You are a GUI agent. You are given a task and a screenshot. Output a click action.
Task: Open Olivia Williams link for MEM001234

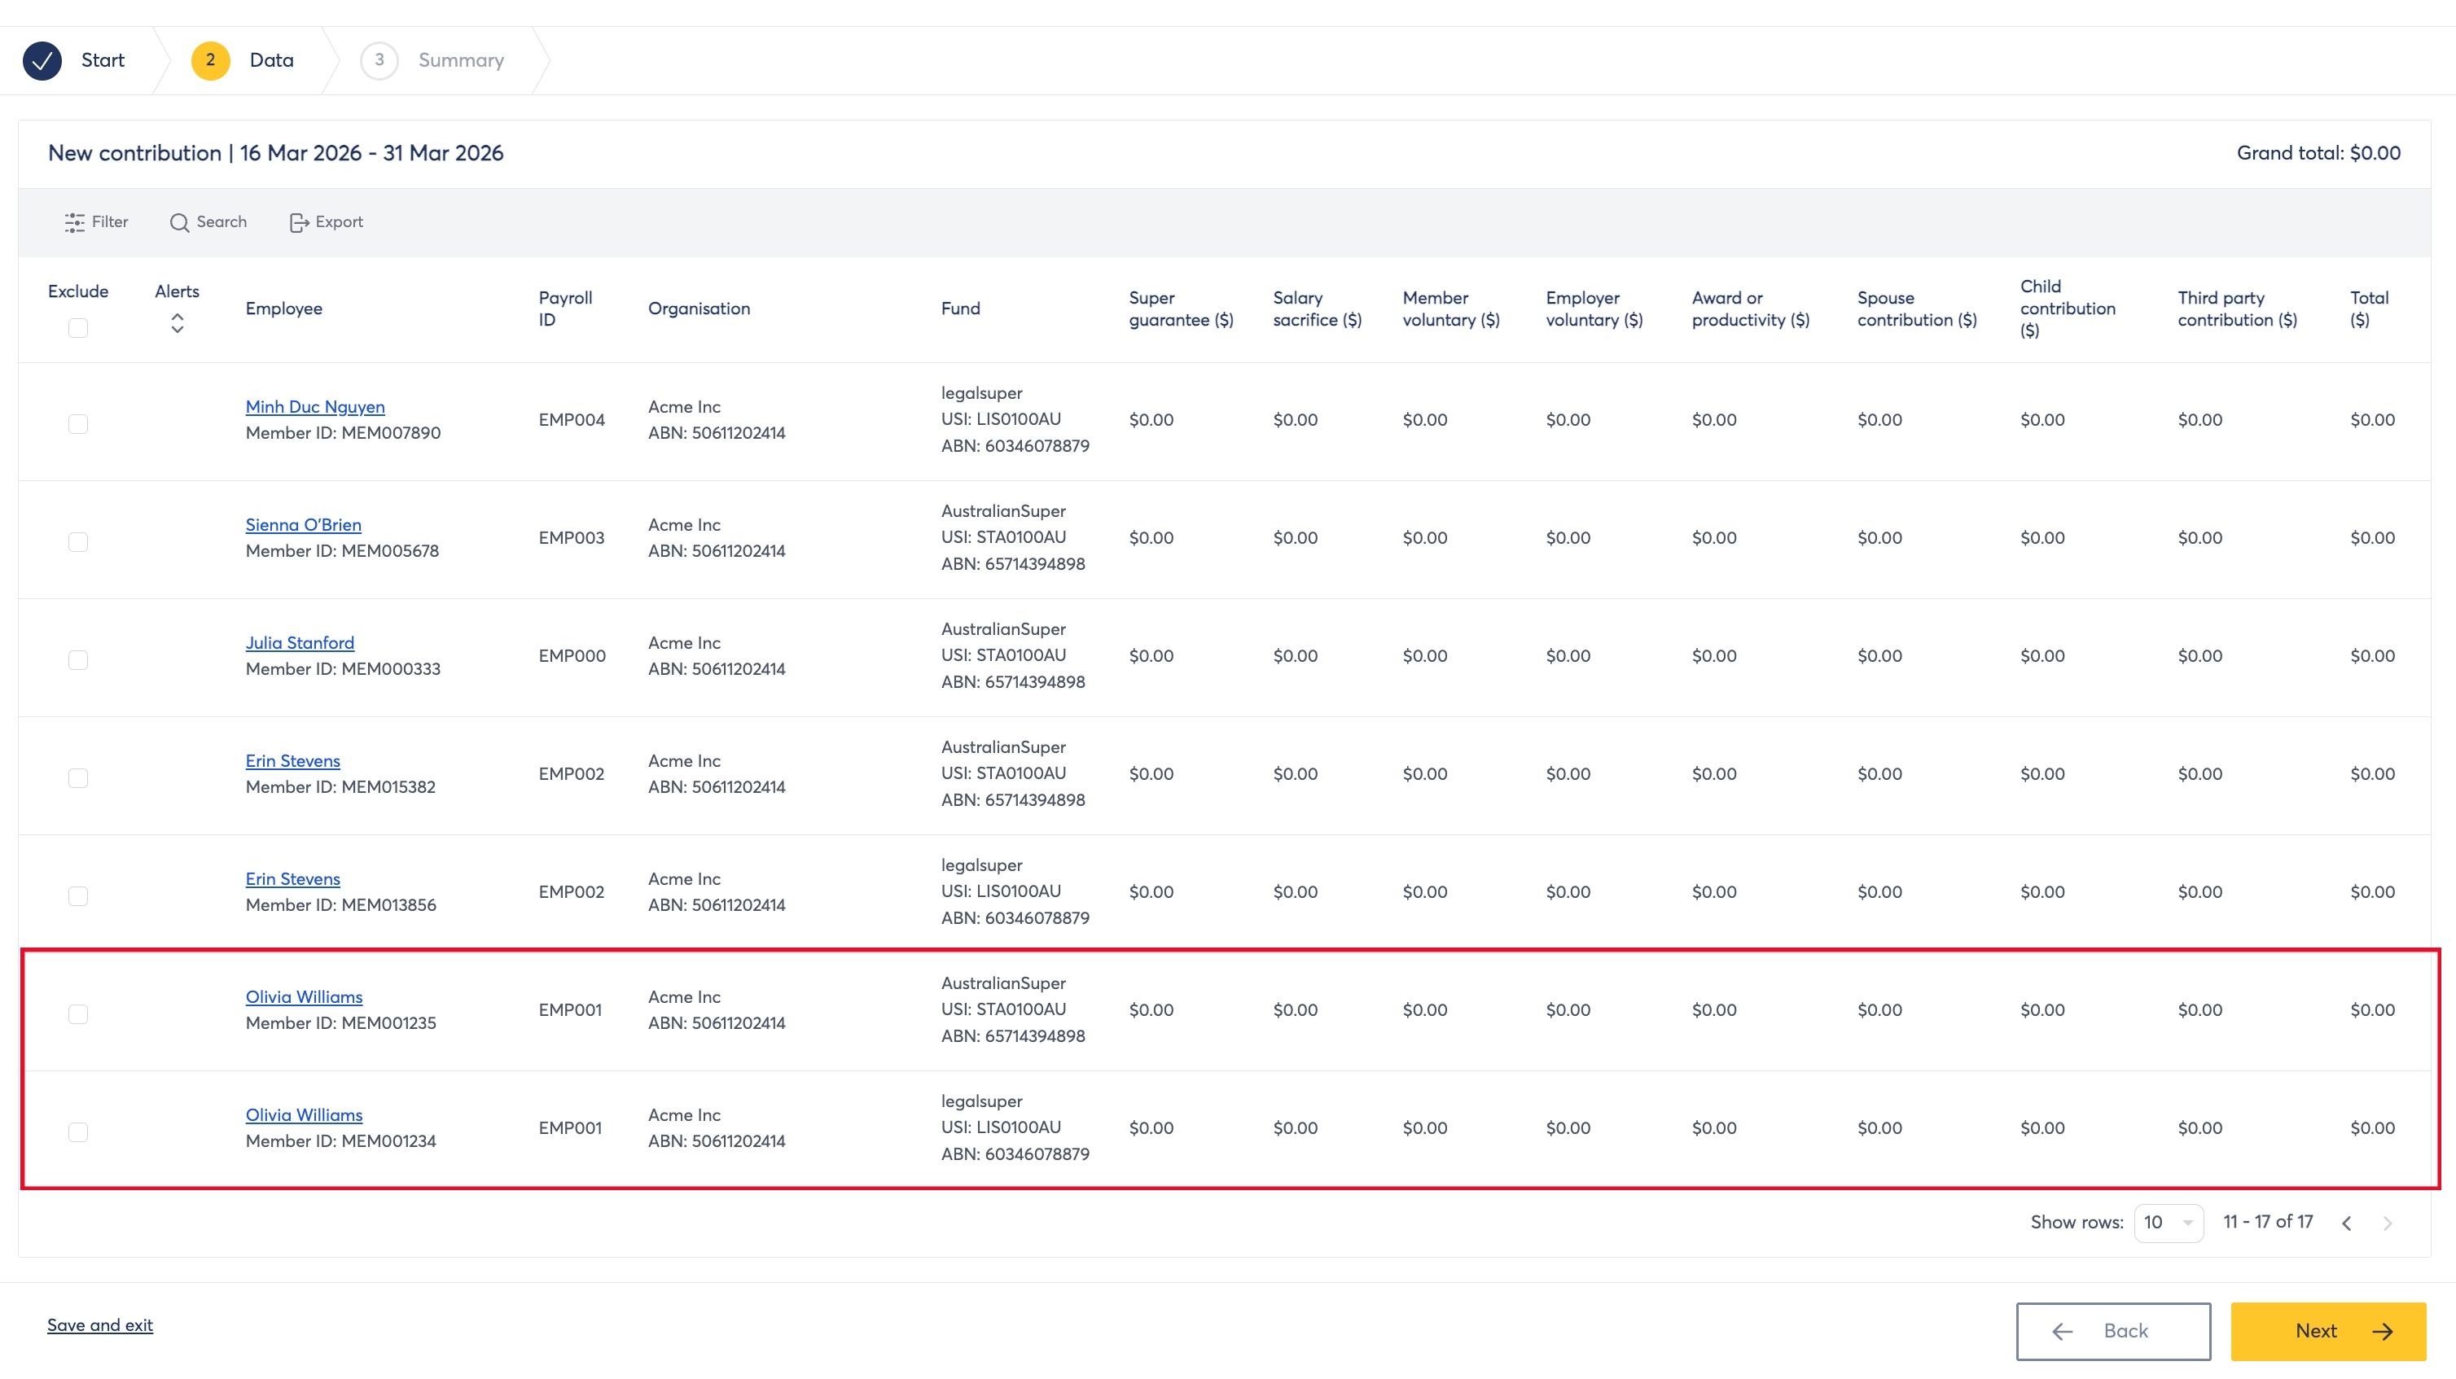coord(304,1115)
